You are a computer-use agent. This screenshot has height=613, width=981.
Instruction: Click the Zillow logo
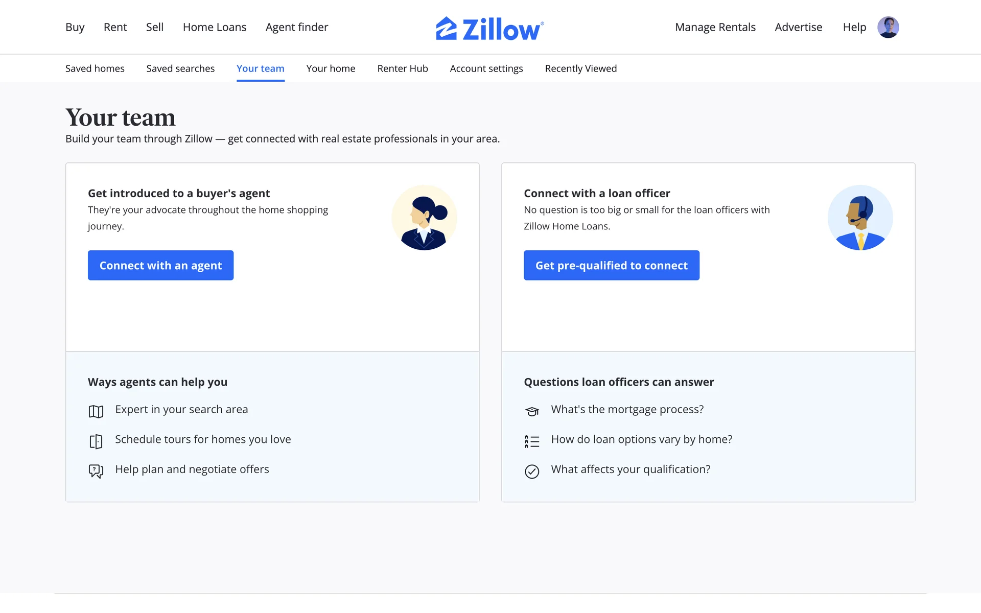(x=489, y=28)
